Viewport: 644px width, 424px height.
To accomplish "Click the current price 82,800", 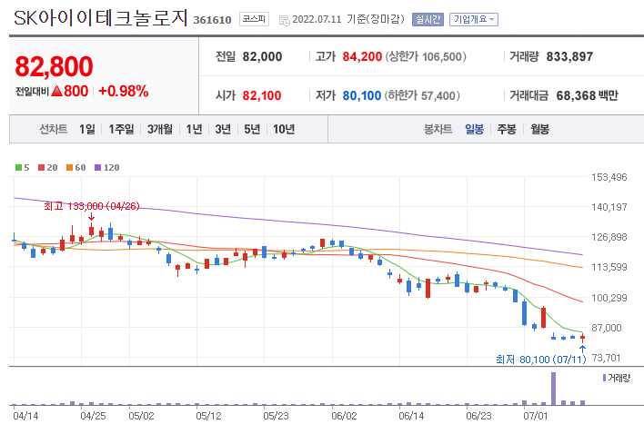I will (x=55, y=66).
